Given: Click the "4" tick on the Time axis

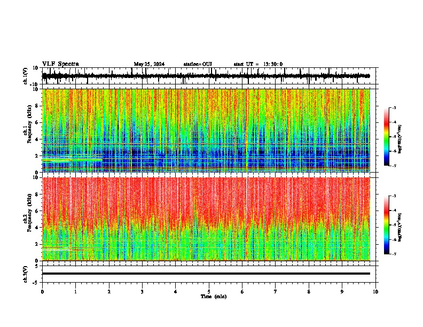Looking at the screenshot, I should tap(175, 292).
